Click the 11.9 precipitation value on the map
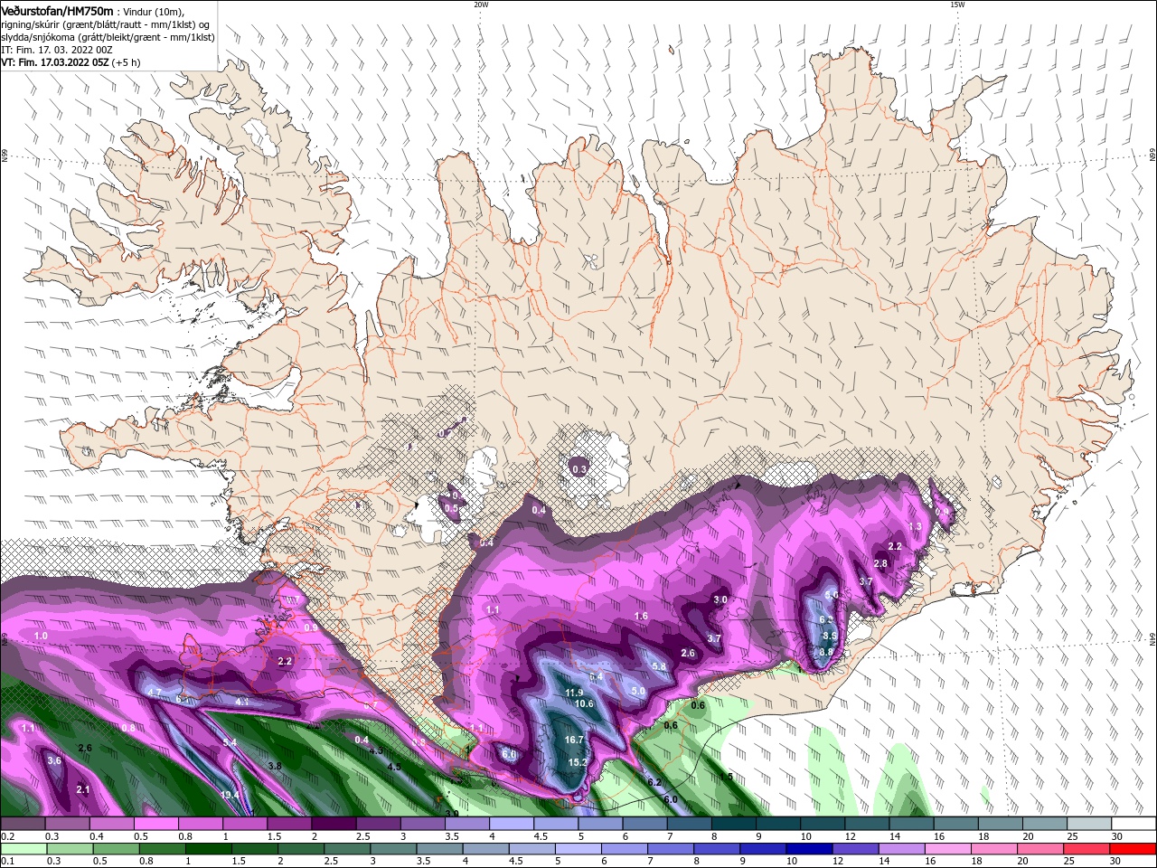 (574, 693)
